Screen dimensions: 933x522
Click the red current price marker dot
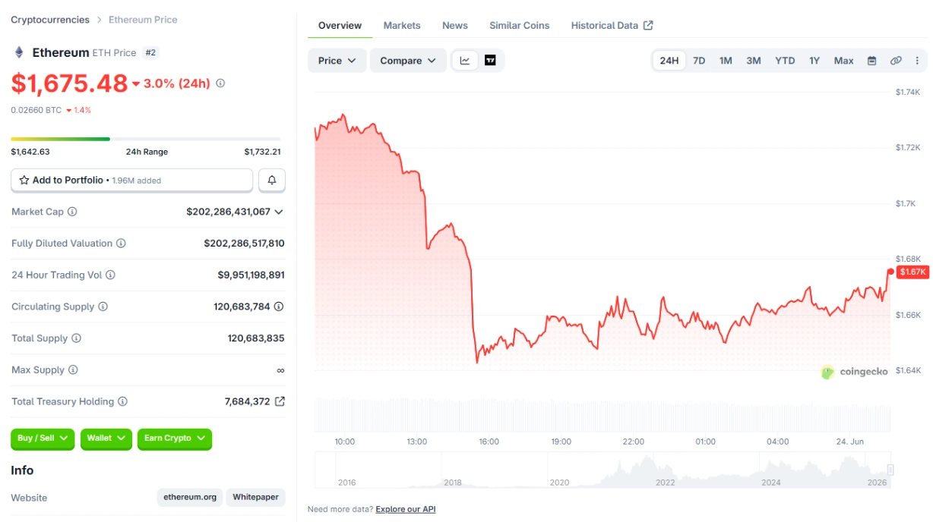coord(890,271)
